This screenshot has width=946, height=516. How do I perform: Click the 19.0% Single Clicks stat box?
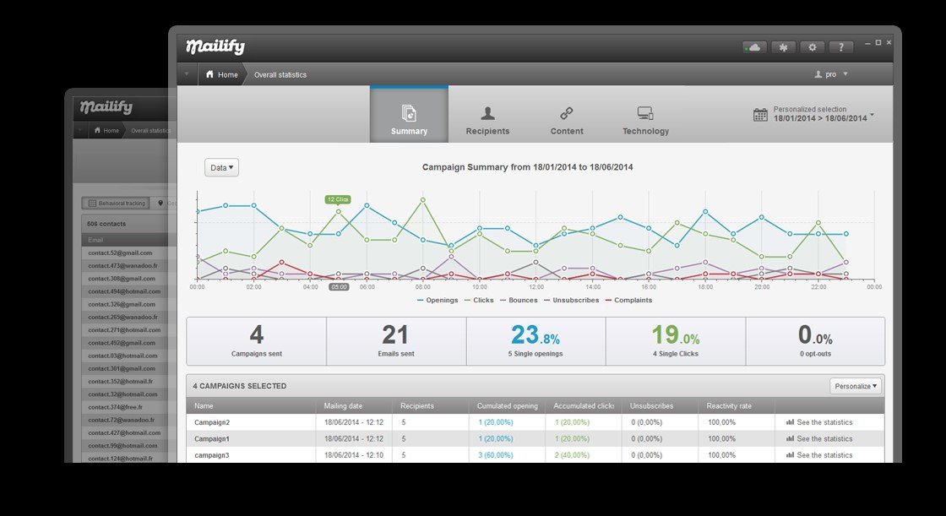click(x=676, y=341)
